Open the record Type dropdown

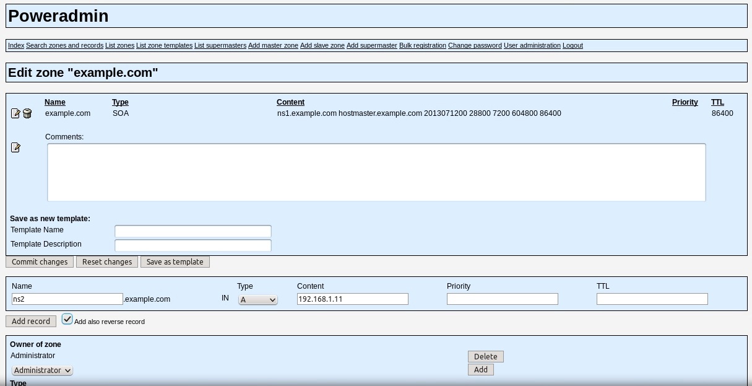coord(258,300)
